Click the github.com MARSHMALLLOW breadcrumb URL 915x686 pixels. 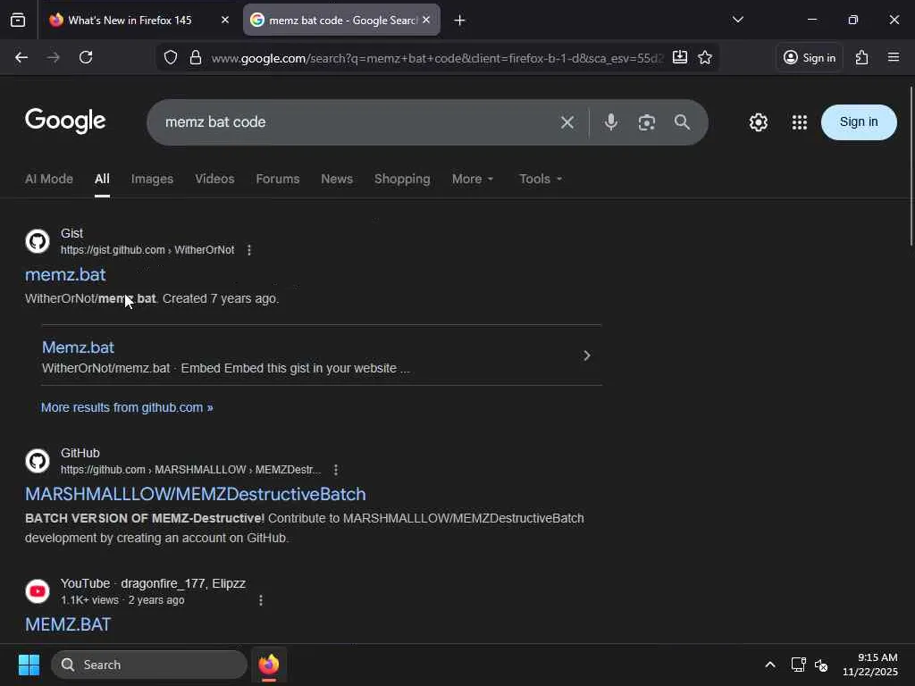tap(191, 470)
